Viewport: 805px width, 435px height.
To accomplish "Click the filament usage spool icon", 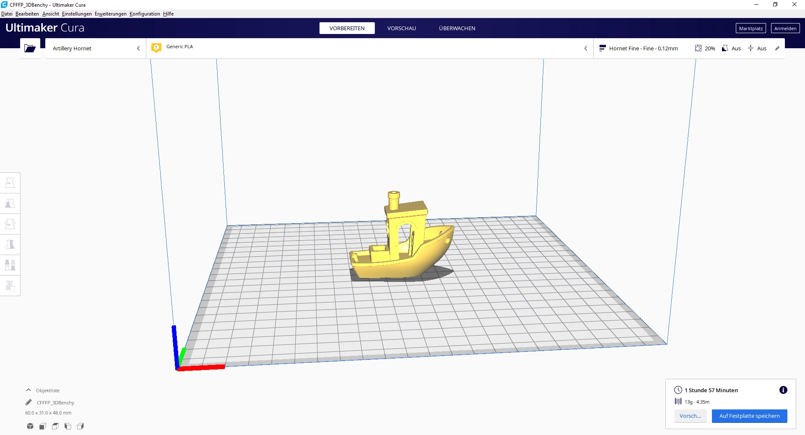I will (x=678, y=401).
